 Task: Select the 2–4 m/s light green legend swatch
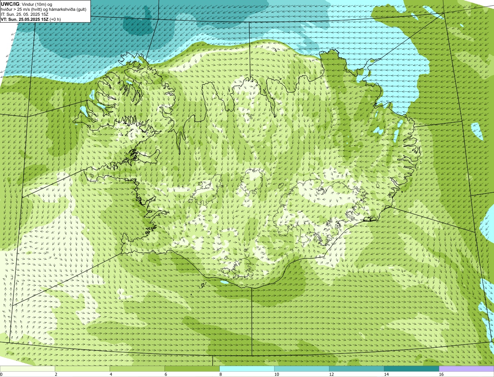coord(82,369)
